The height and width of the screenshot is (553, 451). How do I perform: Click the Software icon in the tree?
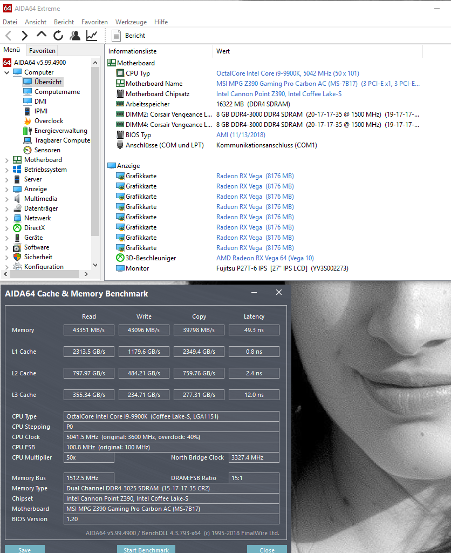[x=17, y=247]
